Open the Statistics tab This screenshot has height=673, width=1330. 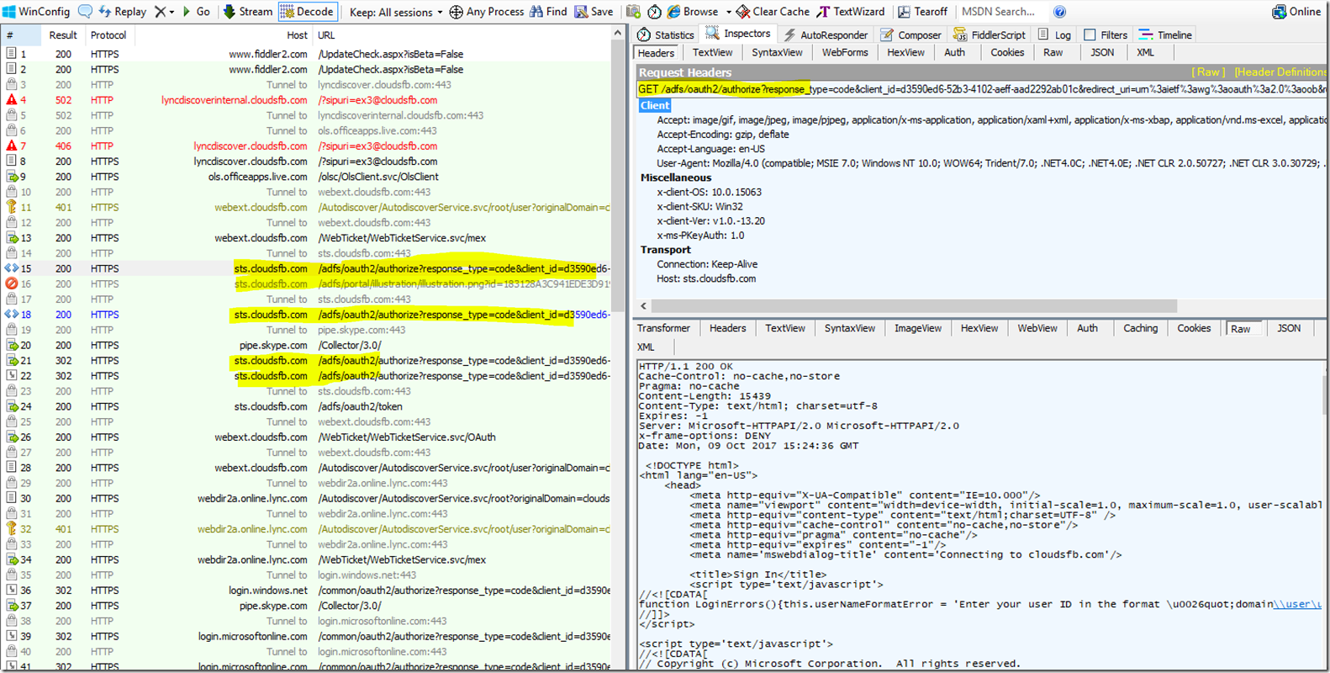[666, 34]
